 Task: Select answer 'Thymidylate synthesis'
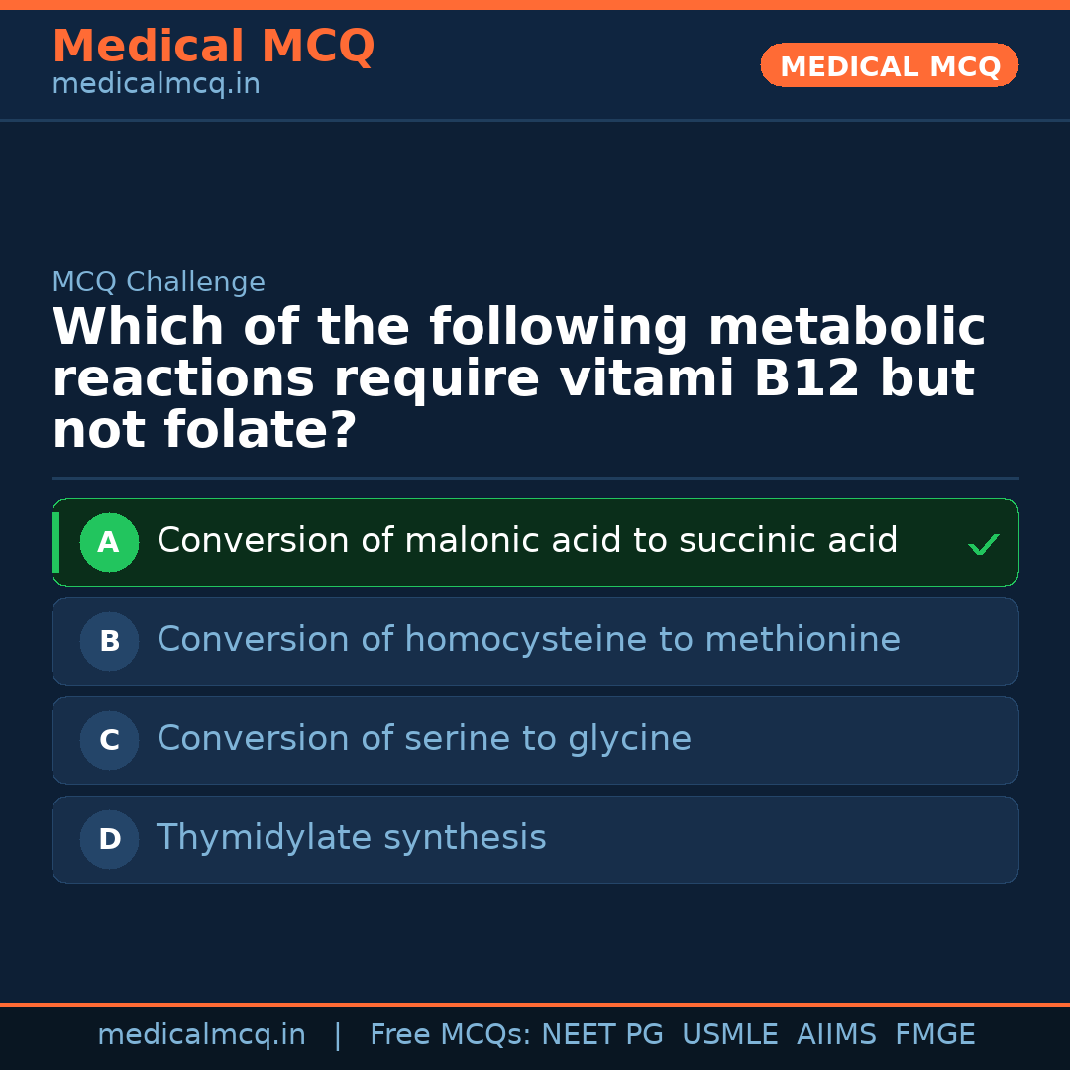coord(351,838)
